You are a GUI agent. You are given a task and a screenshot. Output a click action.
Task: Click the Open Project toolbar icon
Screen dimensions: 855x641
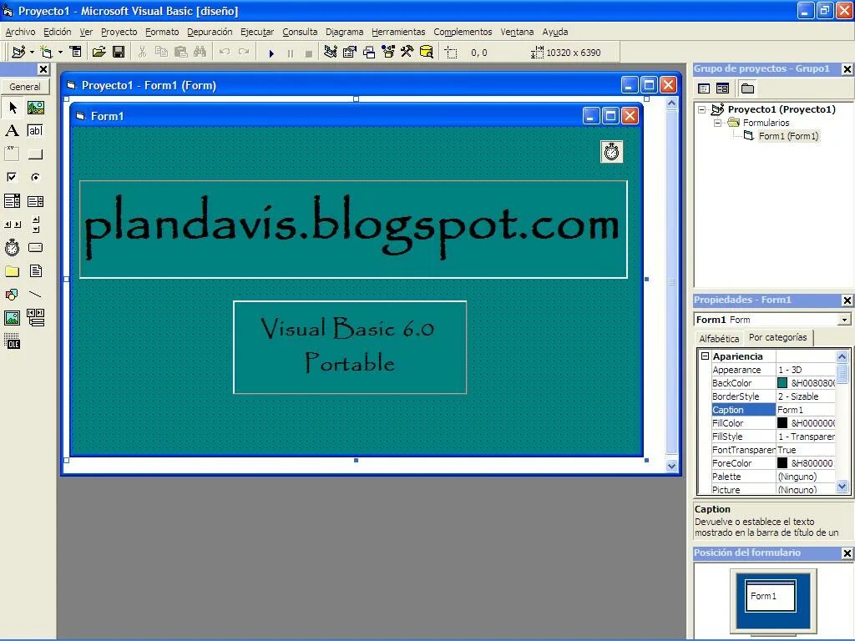point(99,53)
